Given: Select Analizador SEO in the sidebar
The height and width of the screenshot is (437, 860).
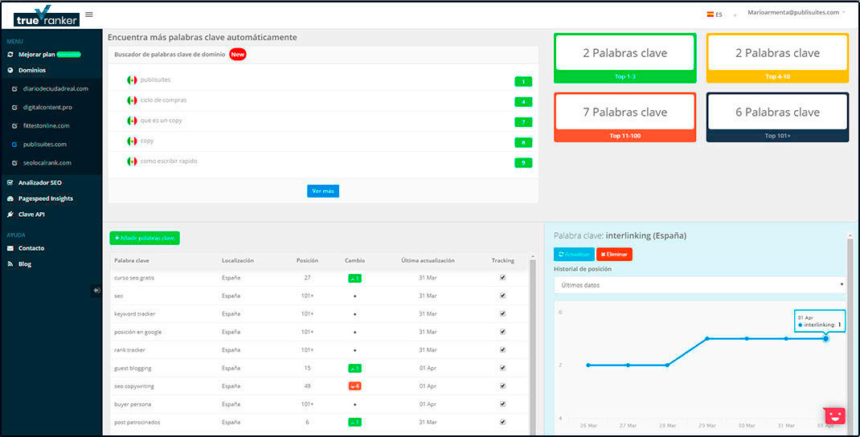Looking at the screenshot, I should (x=39, y=182).
